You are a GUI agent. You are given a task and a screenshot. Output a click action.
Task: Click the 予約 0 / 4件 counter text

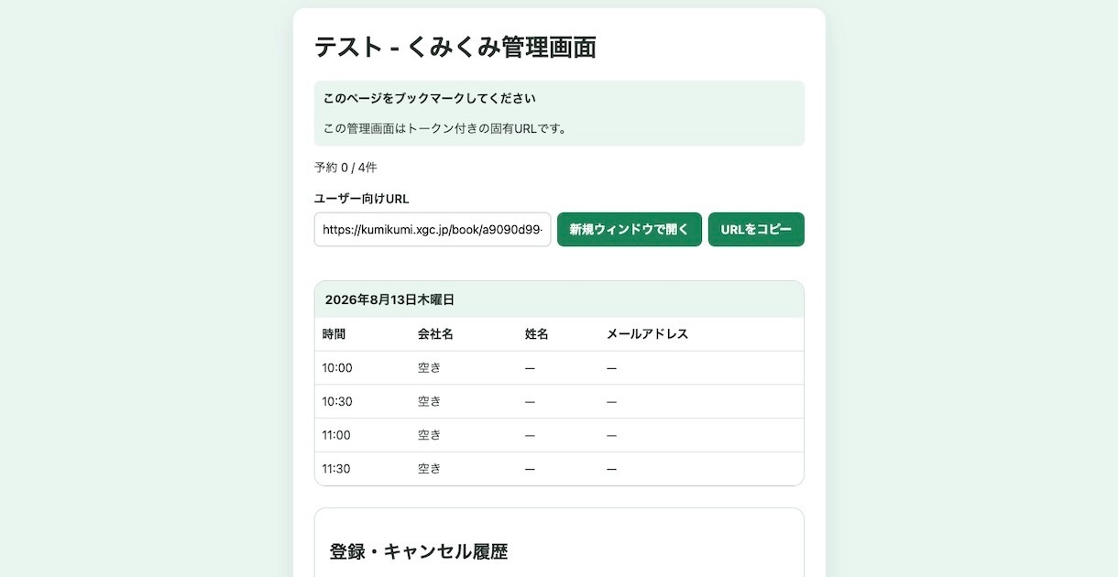(x=345, y=168)
